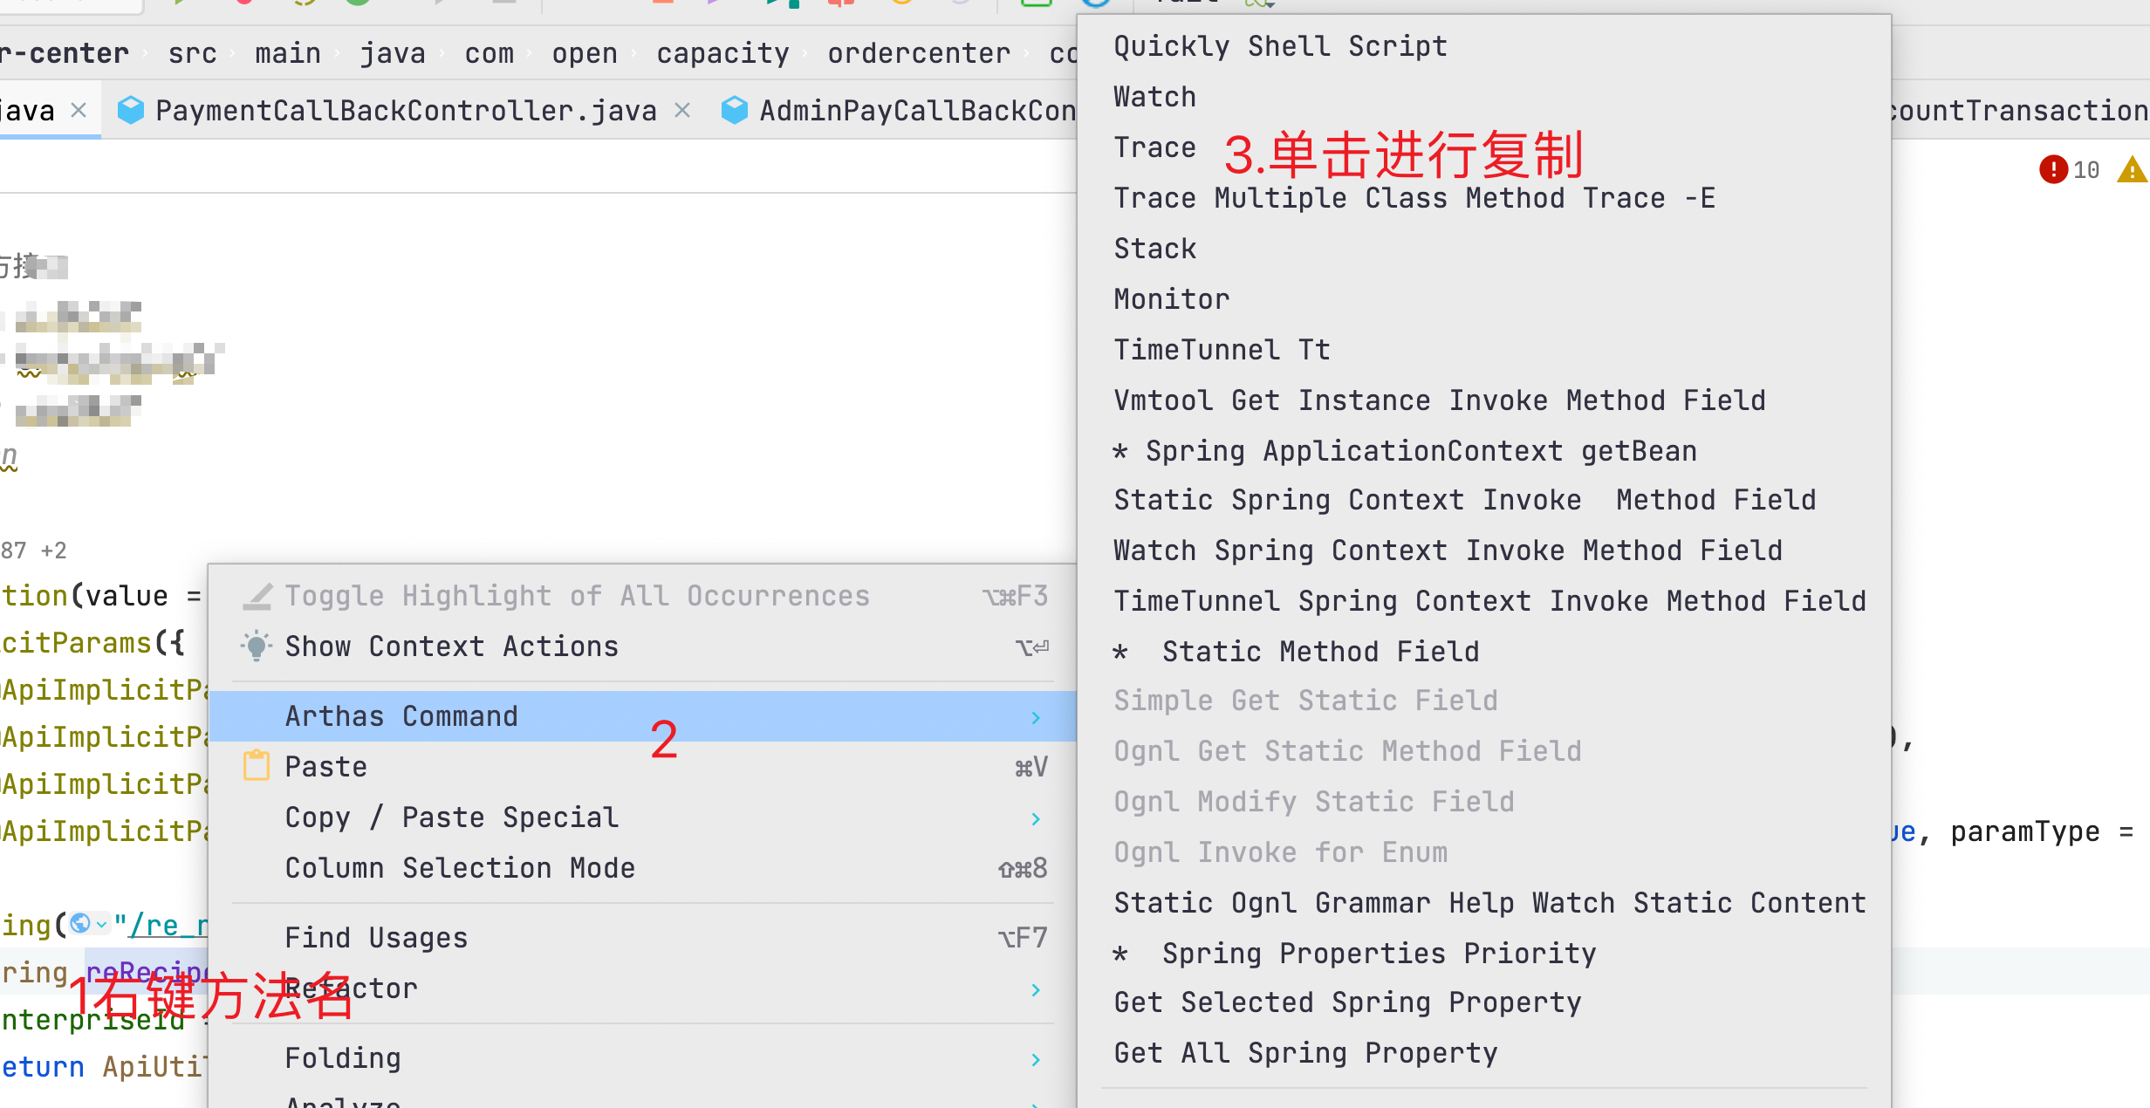Close the leftmost java editor tab
This screenshot has width=2150, height=1108.
coord(79,111)
